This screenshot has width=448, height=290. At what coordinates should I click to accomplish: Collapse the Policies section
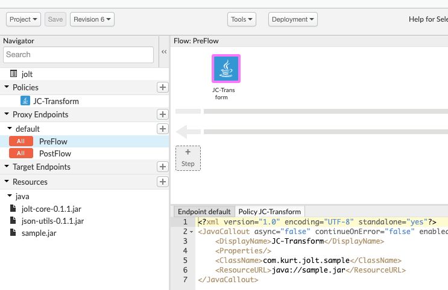(x=7, y=87)
